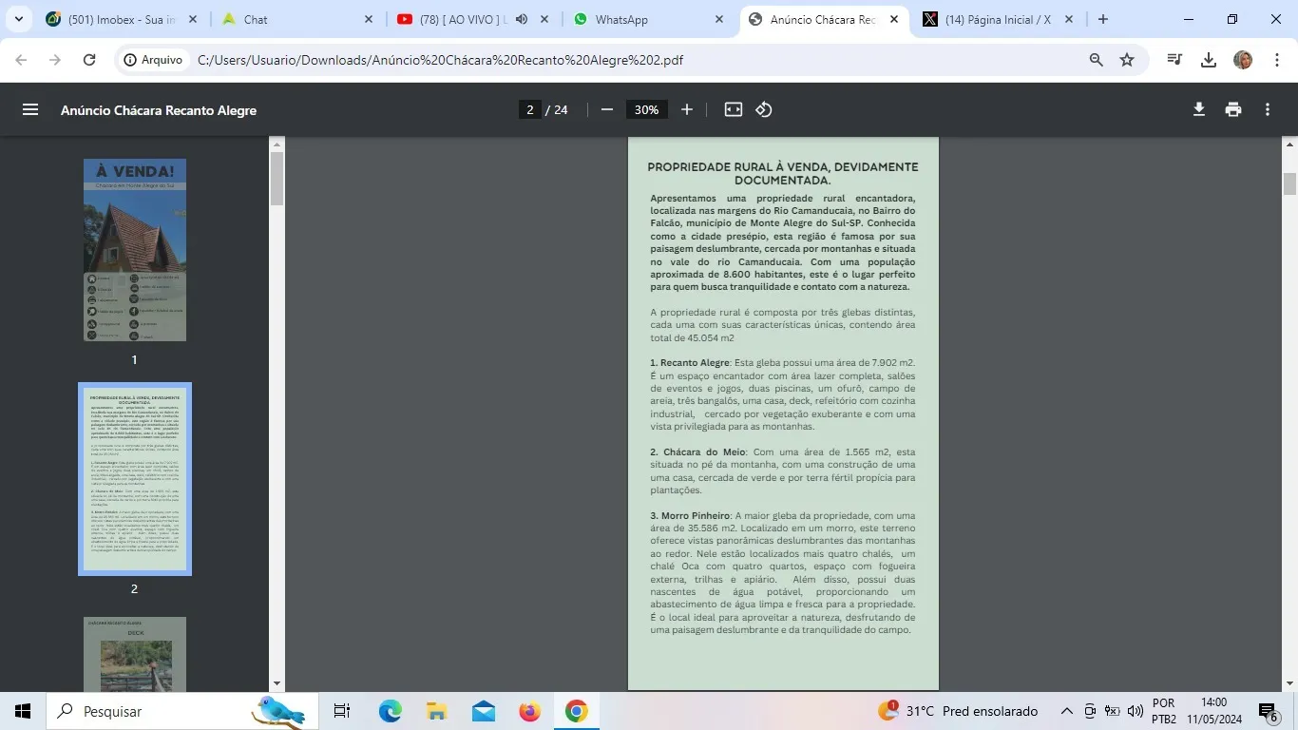
Task: Open Chrome's zoom magnifier icon in address bar
Action: [x=1097, y=60]
